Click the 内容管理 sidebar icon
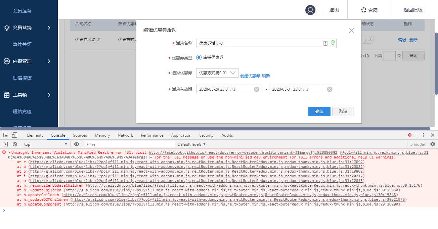 [x=6, y=61]
